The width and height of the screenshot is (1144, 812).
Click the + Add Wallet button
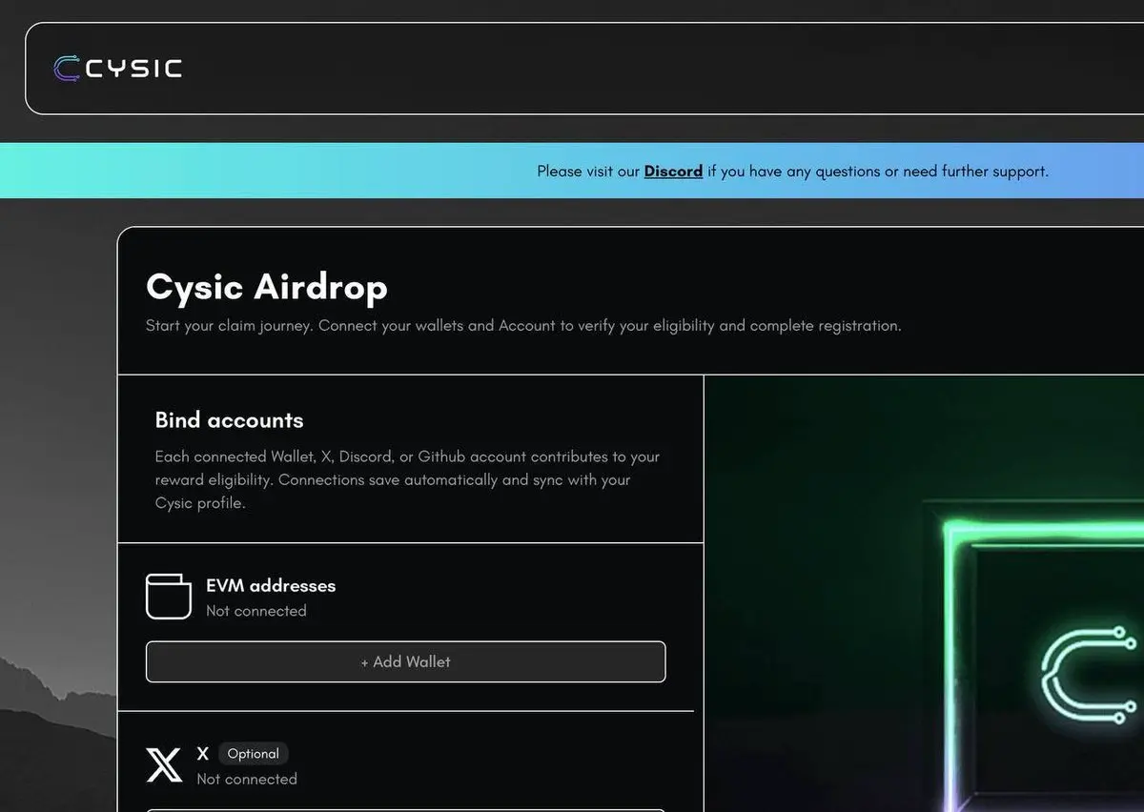[x=405, y=661]
